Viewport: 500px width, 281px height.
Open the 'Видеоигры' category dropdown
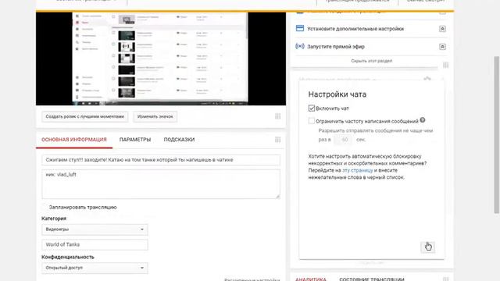95,229
